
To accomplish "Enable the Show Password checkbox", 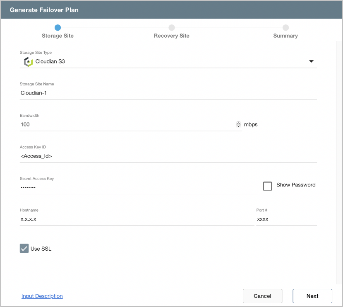I will [x=268, y=186].
